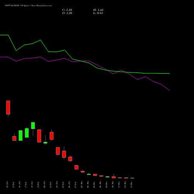Click the '20 Feb' date axis label
Screen dimensions: 194x194
45,185
